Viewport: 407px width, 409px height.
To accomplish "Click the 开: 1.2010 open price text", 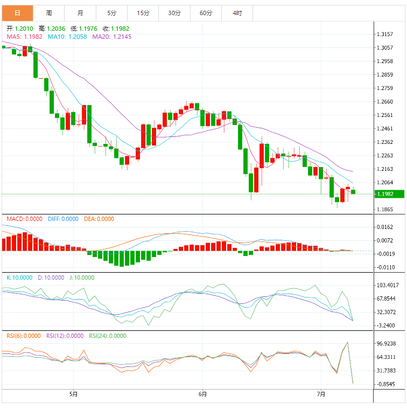I will (x=20, y=29).
